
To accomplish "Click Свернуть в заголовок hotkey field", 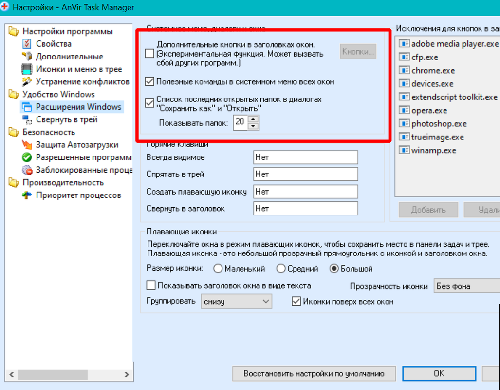I will tap(305, 209).
